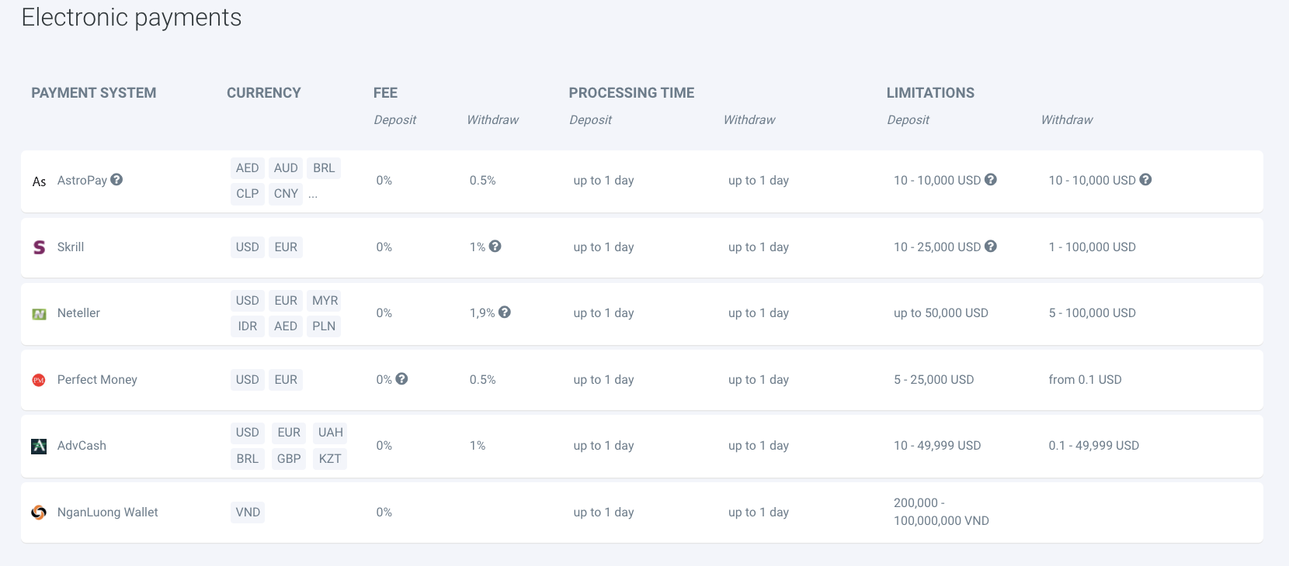
Task: Click the Skrill logo icon
Action: 39,247
